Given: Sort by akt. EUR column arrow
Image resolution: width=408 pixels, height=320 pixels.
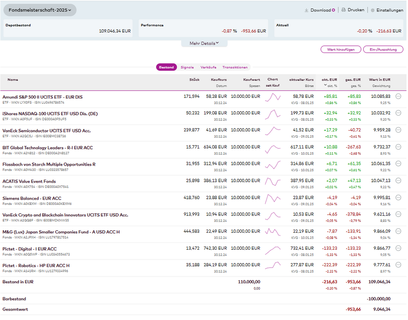Looking at the screenshot, I should [x=326, y=85].
